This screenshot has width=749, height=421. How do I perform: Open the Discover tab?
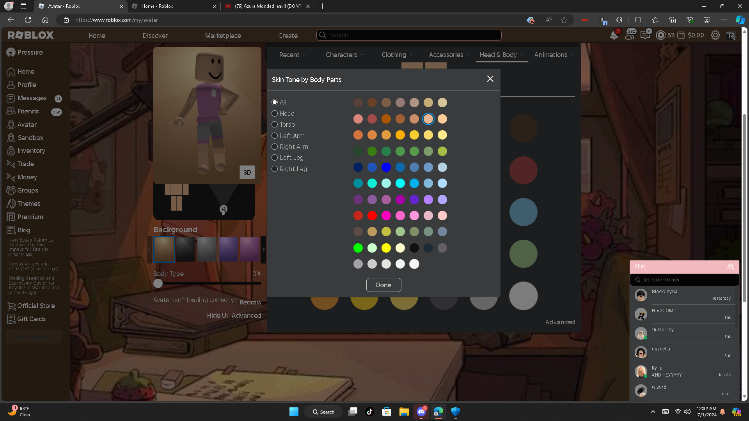[x=155, y=35]
